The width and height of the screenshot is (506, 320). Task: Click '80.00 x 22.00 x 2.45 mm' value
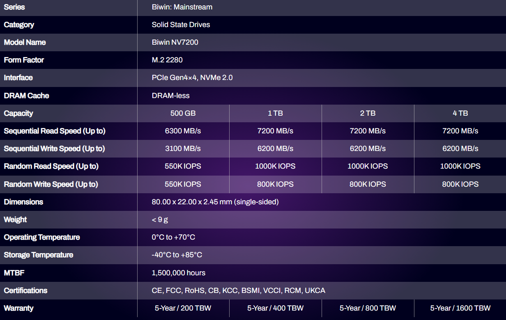point(215,202)
